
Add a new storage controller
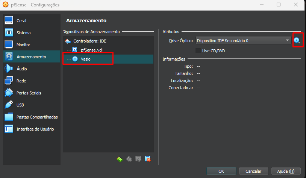click(x=120, y=159)
